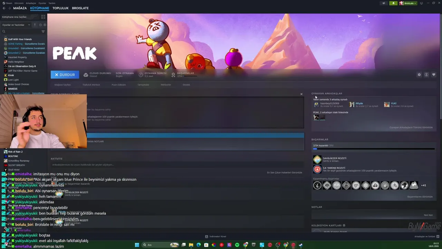
Task: Open Microsoft Edge from taskbar
Action: [x=199, y=245]
